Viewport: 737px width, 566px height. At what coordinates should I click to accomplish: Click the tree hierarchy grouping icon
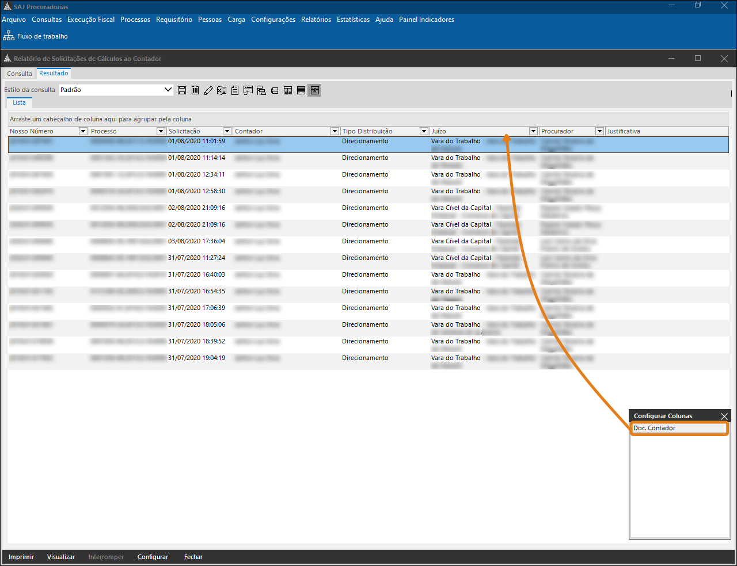(261, 90)
